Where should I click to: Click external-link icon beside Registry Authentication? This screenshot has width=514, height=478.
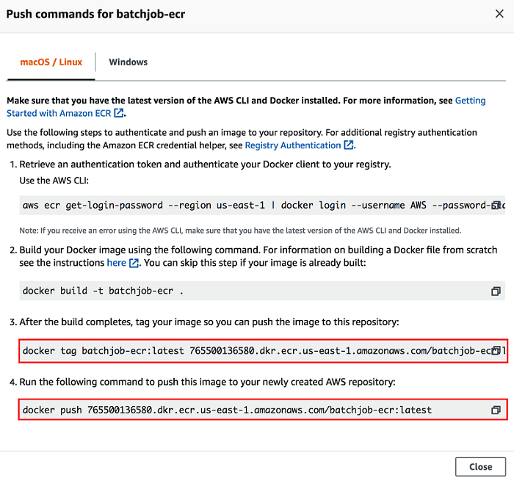pyautogui.click(x=349, y=145)
